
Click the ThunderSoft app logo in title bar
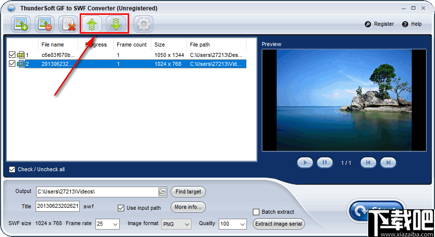point(11,8)
